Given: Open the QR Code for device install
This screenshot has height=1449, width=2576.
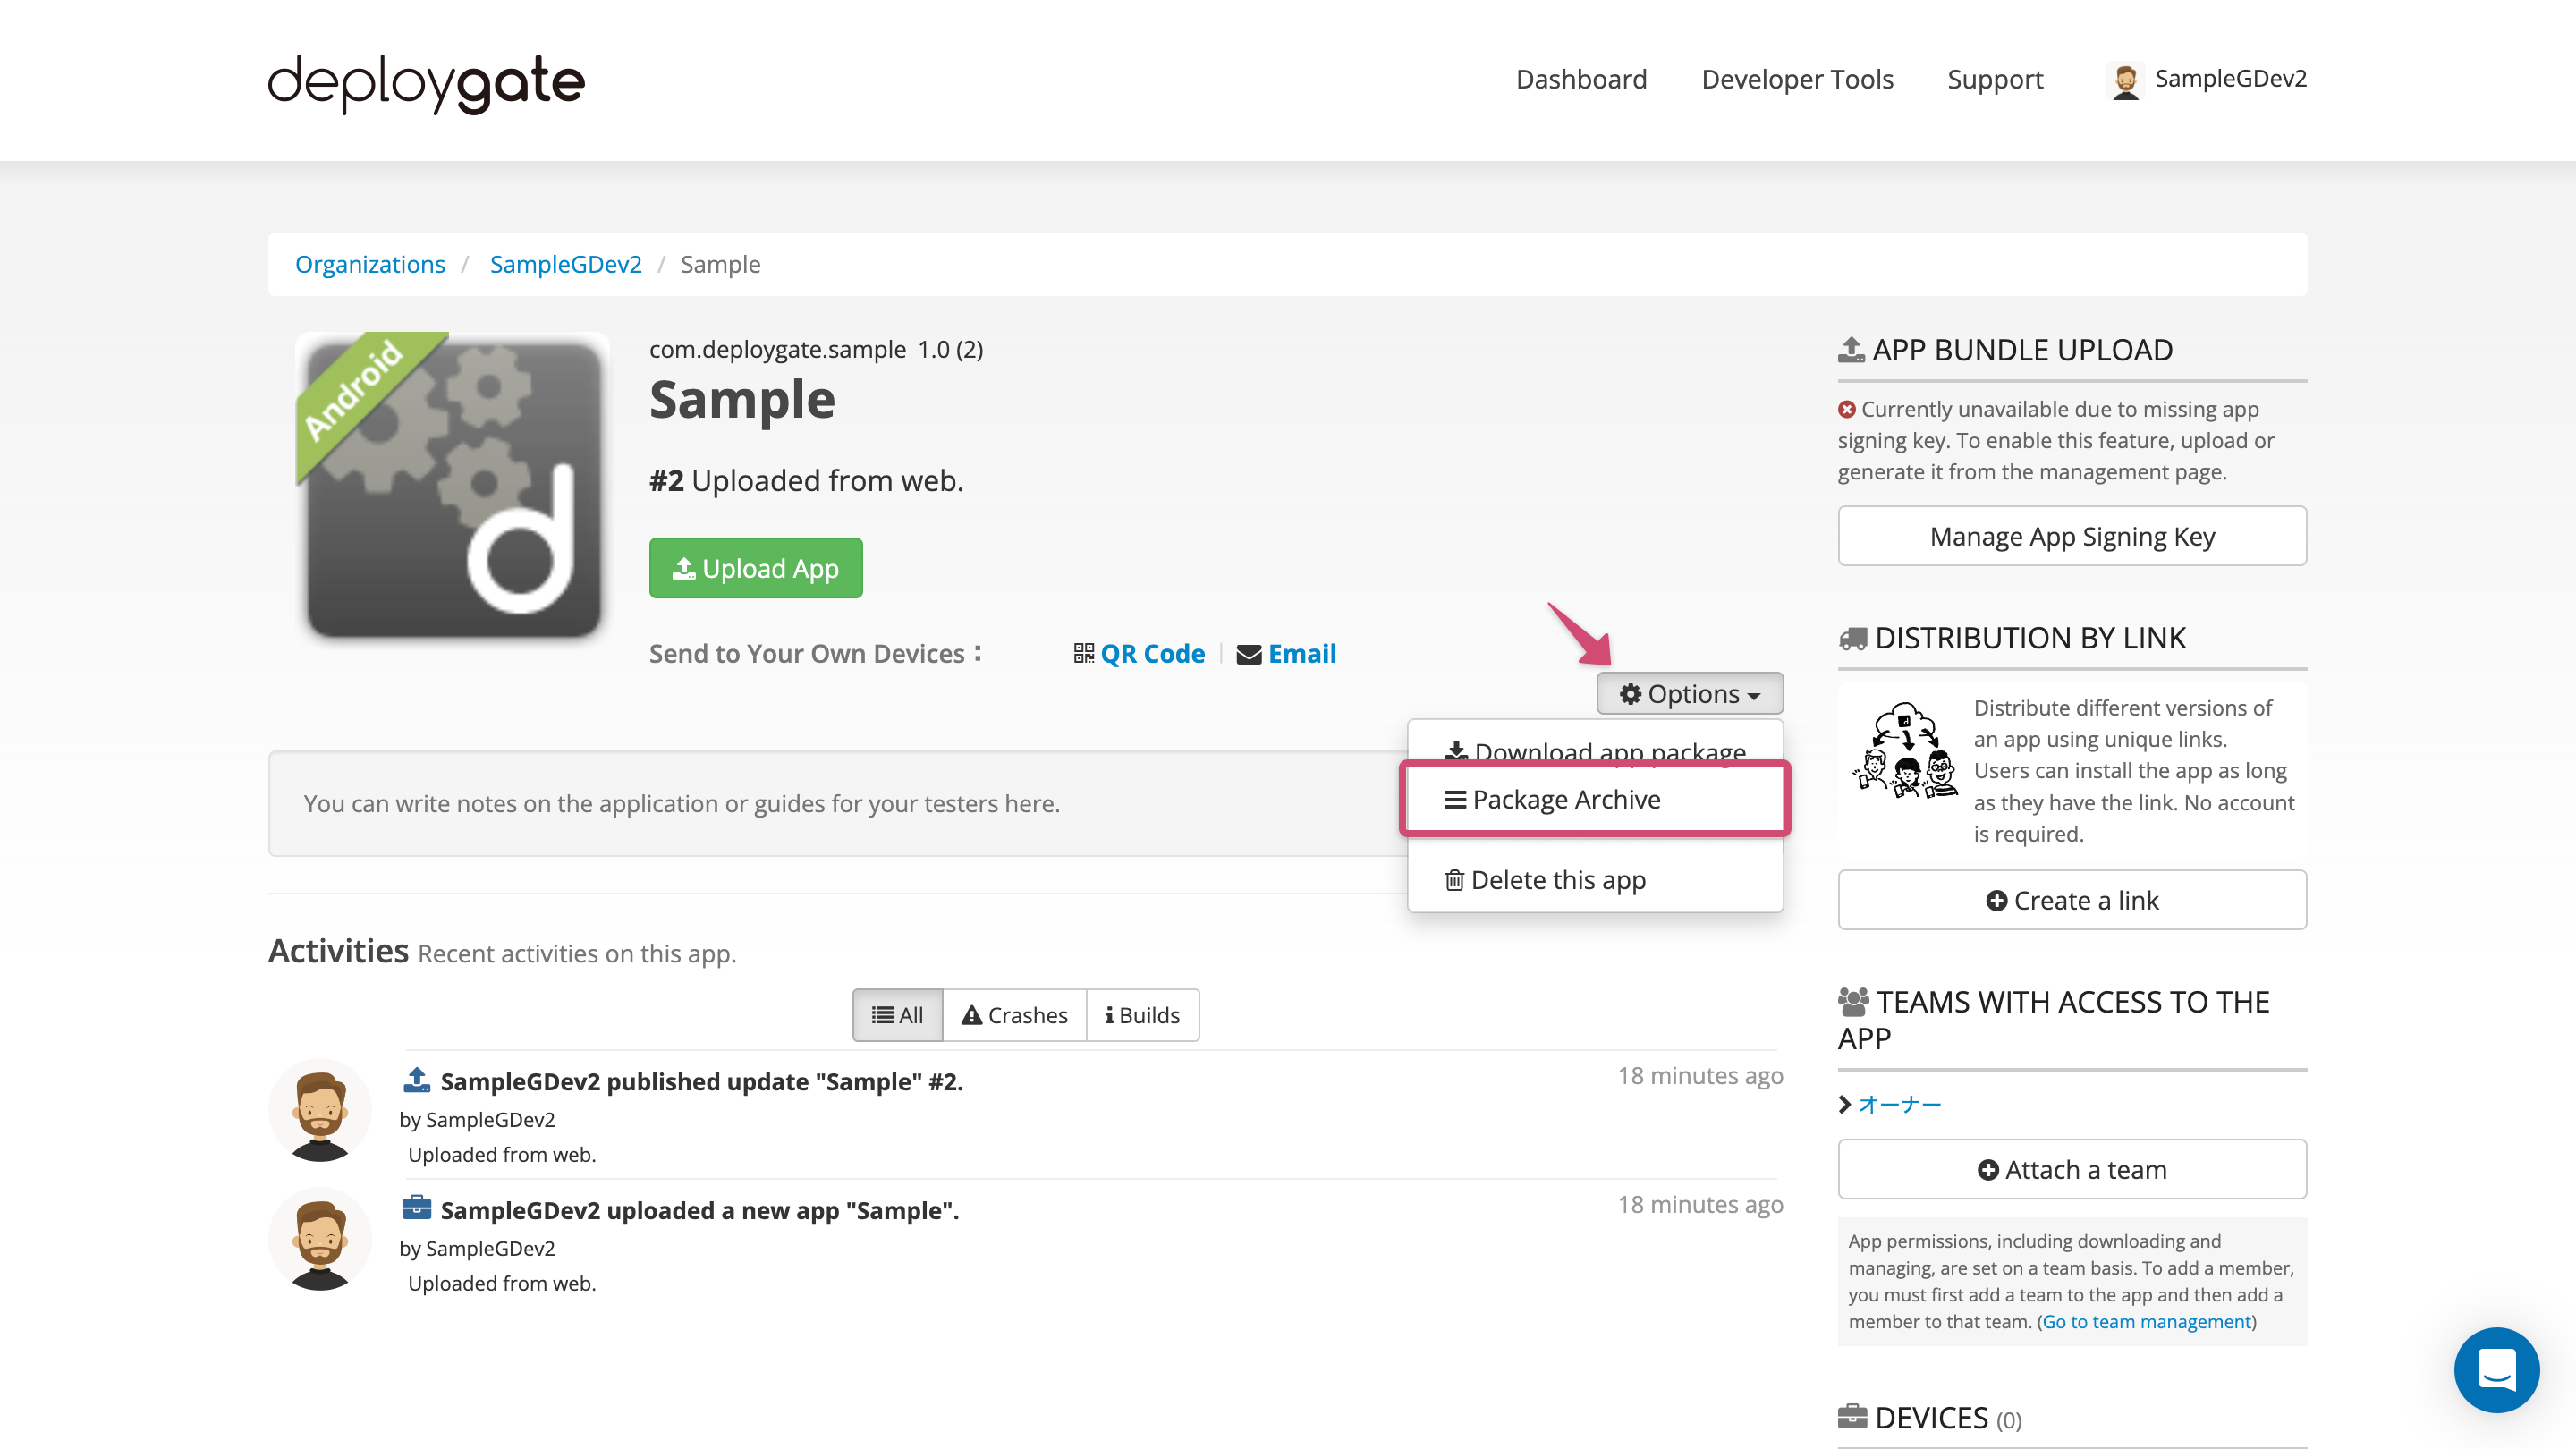Looking at the screenshot, I should (1152, 653).
